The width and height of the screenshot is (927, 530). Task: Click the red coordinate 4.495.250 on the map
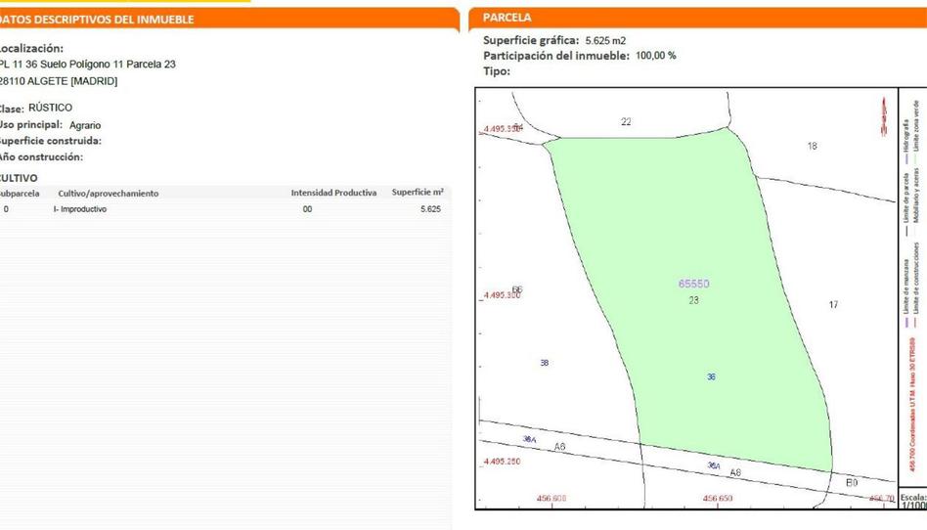(502, 462)
